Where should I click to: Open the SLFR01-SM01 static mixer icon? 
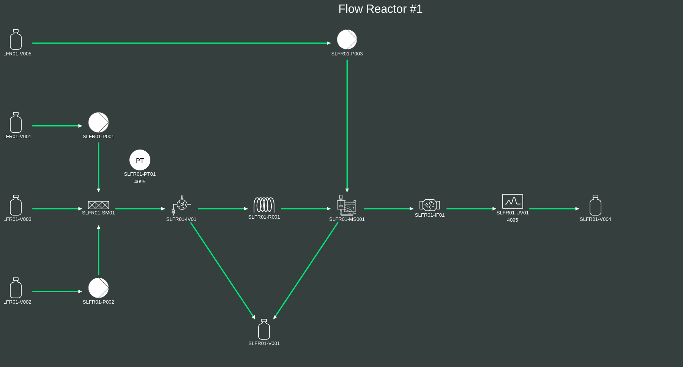[98, 205]
